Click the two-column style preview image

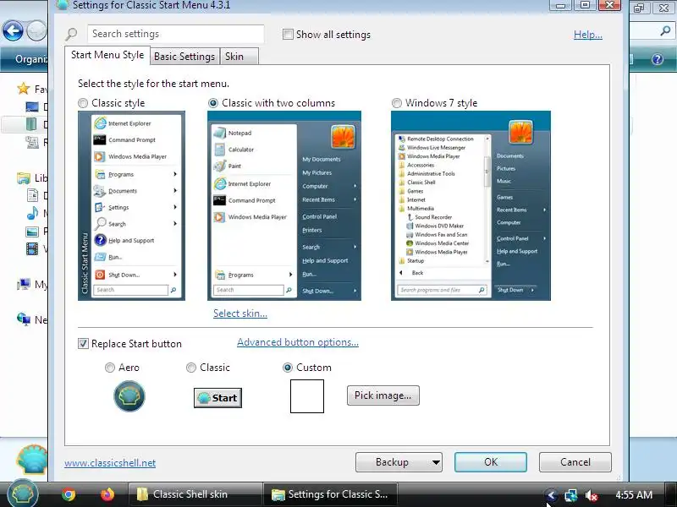[x=284, y=205]
